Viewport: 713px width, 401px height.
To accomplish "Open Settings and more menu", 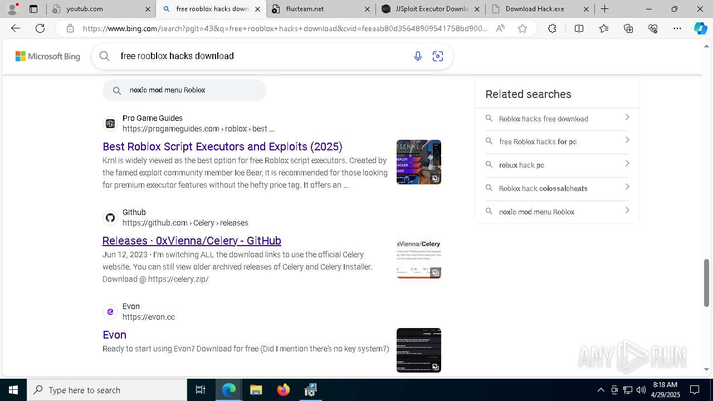I will [677, 28].
